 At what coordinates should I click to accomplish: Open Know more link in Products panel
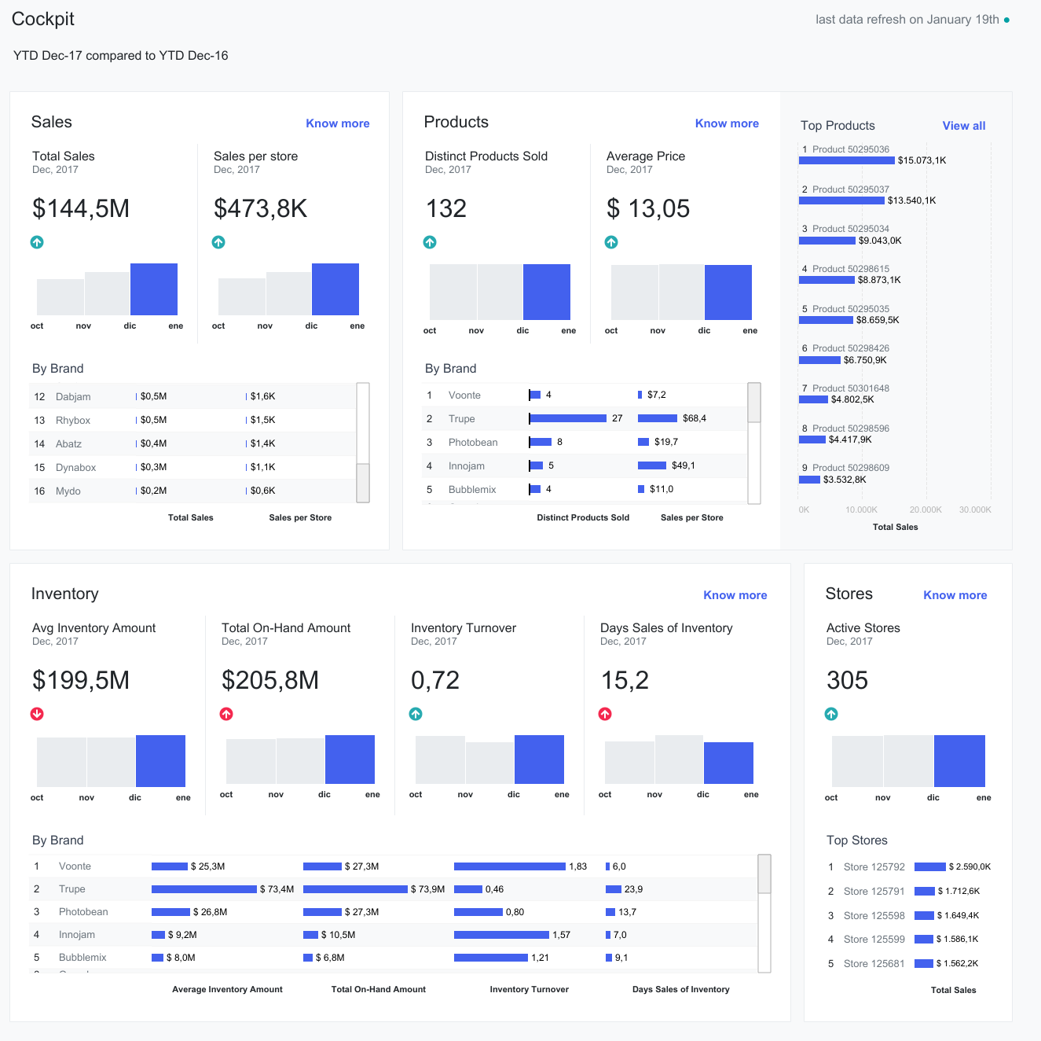coord(727,123)
